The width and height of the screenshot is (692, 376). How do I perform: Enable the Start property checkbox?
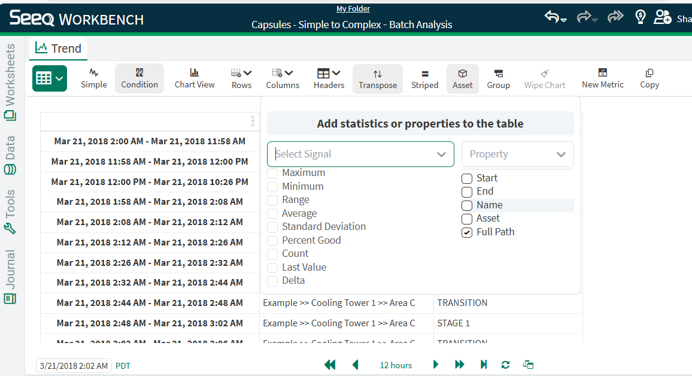coord(467,178)
